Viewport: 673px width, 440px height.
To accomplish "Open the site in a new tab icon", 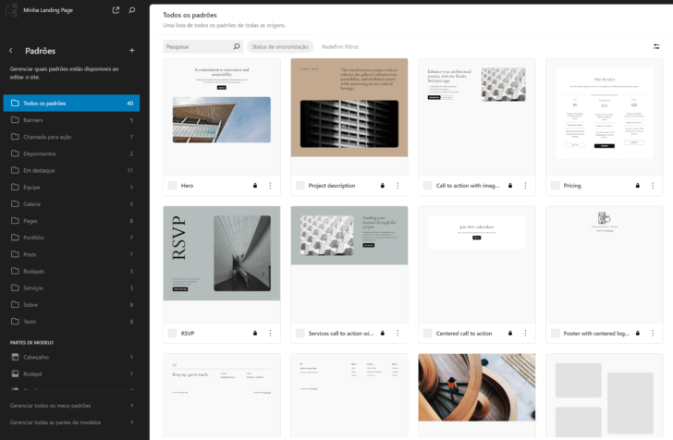I will (116, 10).
